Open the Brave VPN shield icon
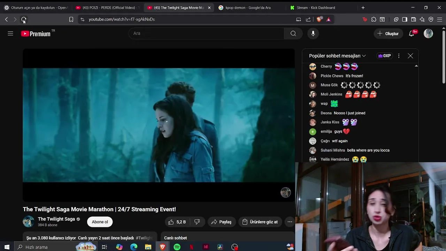Screen dimensions: 446x251 point(431,20)
